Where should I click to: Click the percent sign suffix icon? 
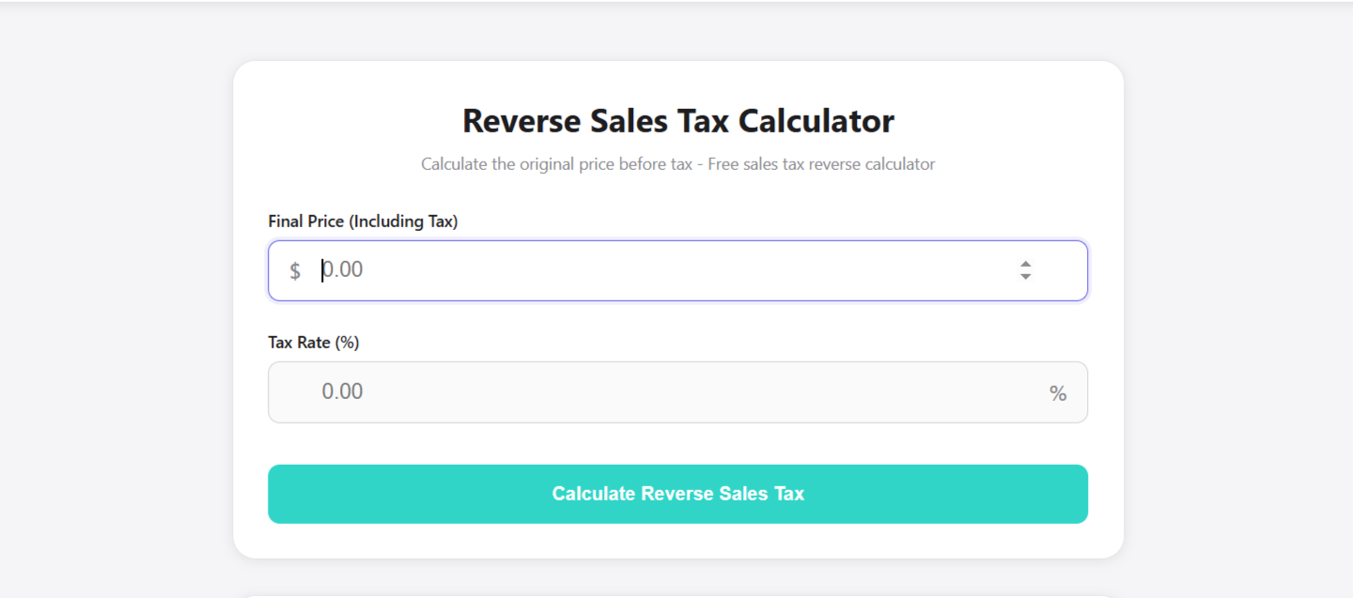tap(1058, 392)
